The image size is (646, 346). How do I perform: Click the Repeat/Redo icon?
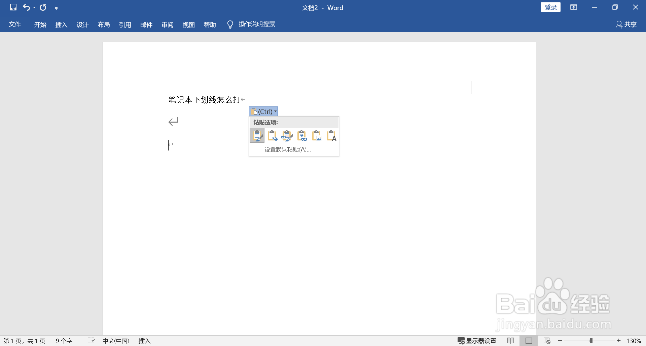tap(43, 7)
